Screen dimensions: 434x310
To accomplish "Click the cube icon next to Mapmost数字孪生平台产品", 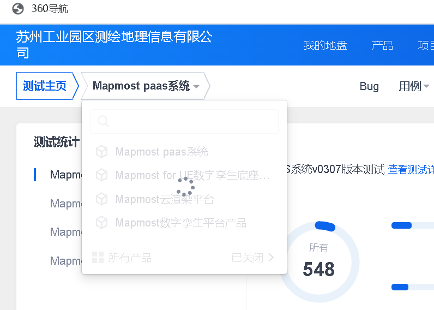I will click(101, 223).
